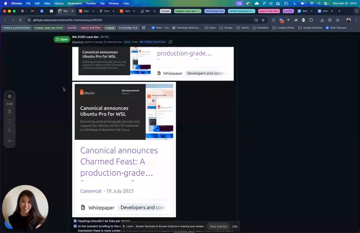Open the Bookmarks menu
Image resolution: width=360 pixels, height=233 pixels.
74,4
